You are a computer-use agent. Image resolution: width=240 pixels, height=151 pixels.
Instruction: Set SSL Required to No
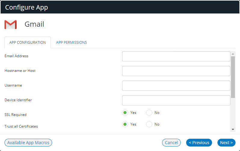(149, 113)
